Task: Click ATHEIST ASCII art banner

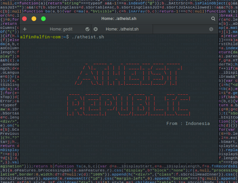Action: pos(128,74)
